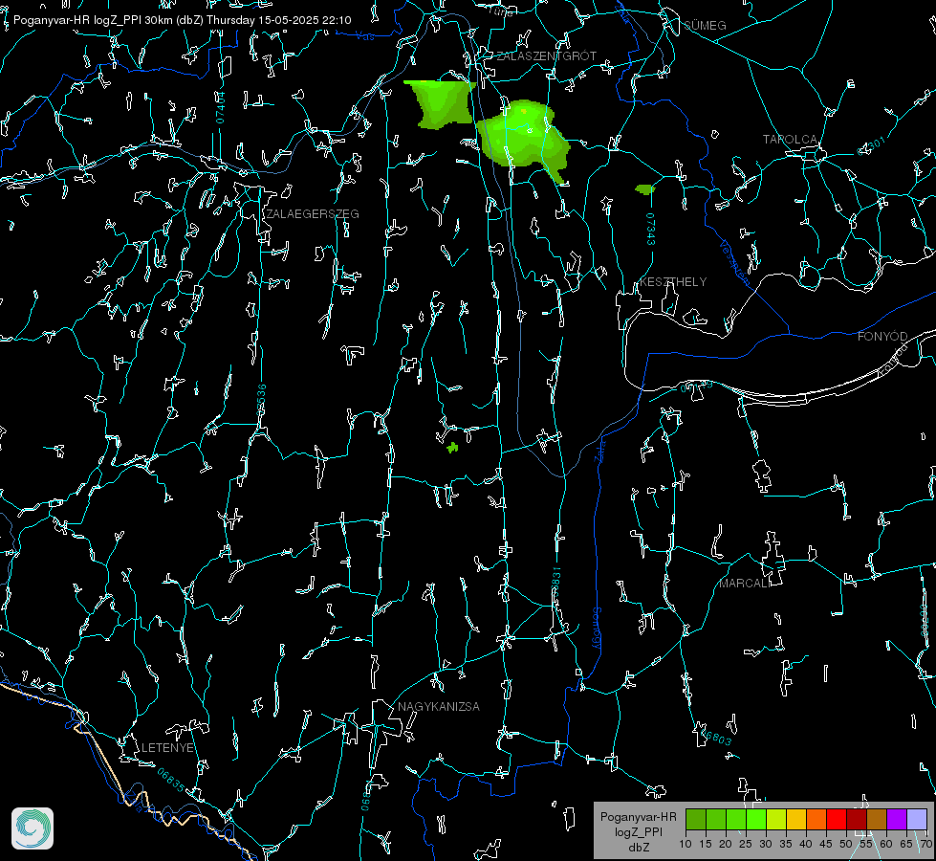Screen dimensions: 936x861
Task: Click the logZ_PPI label in the legend
Action: pos(639,832)
